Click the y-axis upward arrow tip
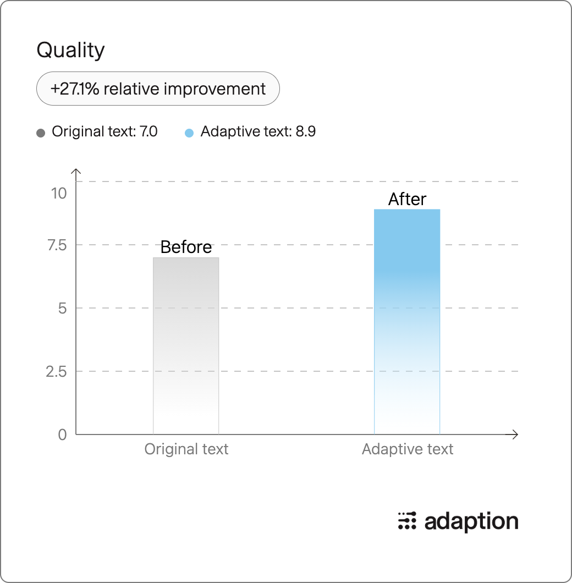Screen dimensions: 572x583 click(76, 170)
